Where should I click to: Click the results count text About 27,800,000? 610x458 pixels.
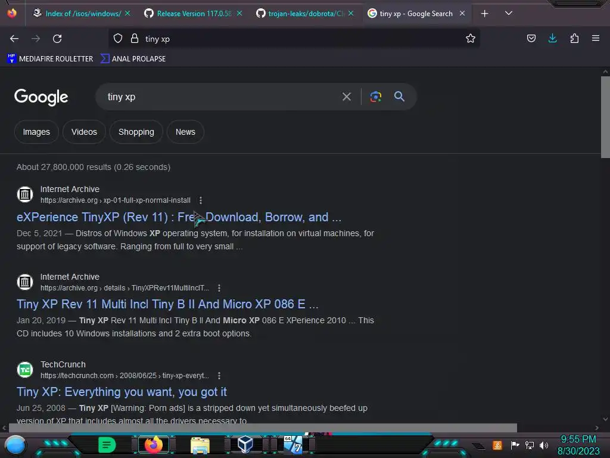tap(94, 167)
